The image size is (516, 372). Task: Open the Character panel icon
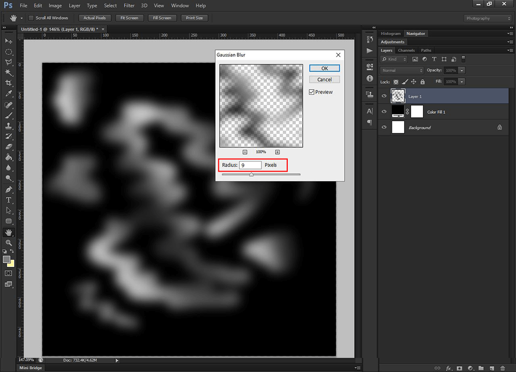(x=370, y=111)
